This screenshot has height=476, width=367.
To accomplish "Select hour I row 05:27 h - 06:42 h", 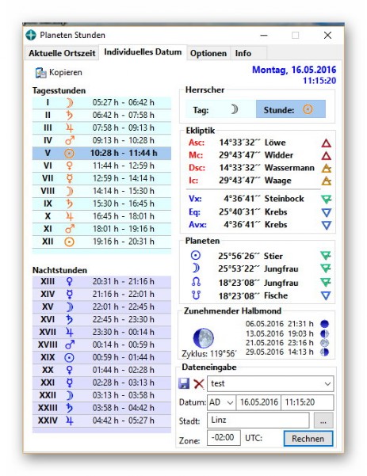I will click(101, 103).
